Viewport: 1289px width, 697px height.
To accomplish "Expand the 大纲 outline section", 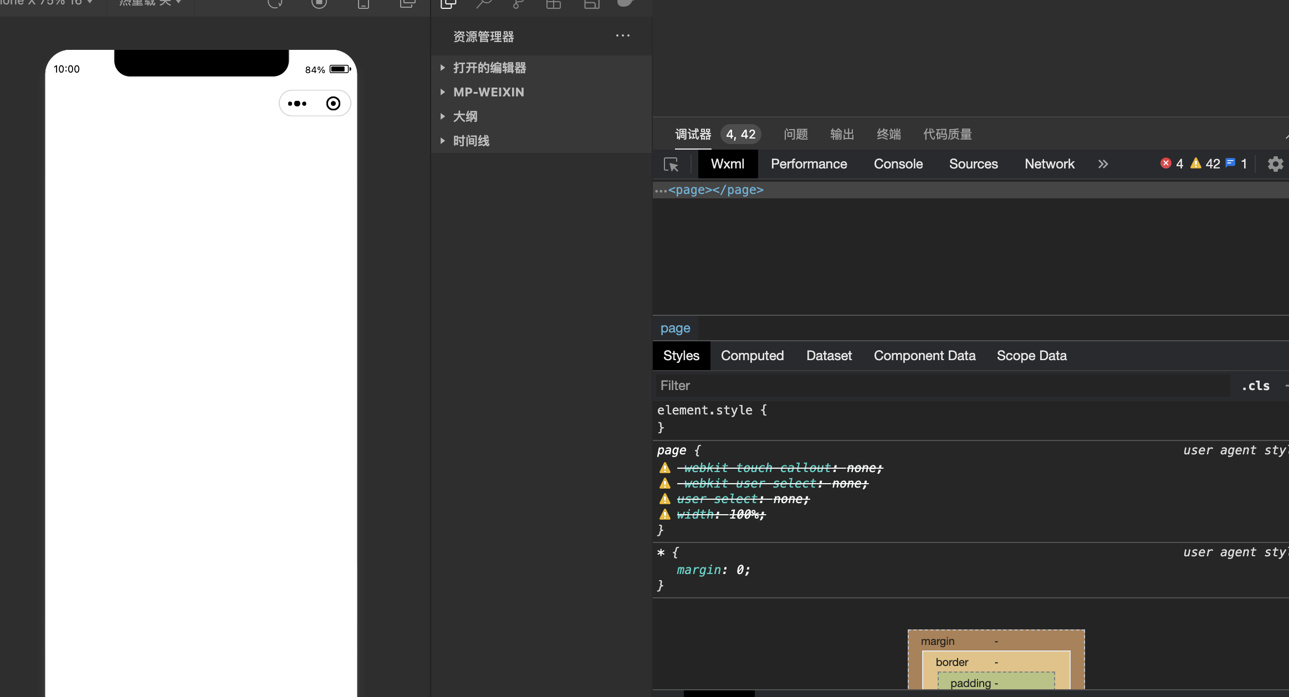I will pyautogui.click(x=541, y=116).
